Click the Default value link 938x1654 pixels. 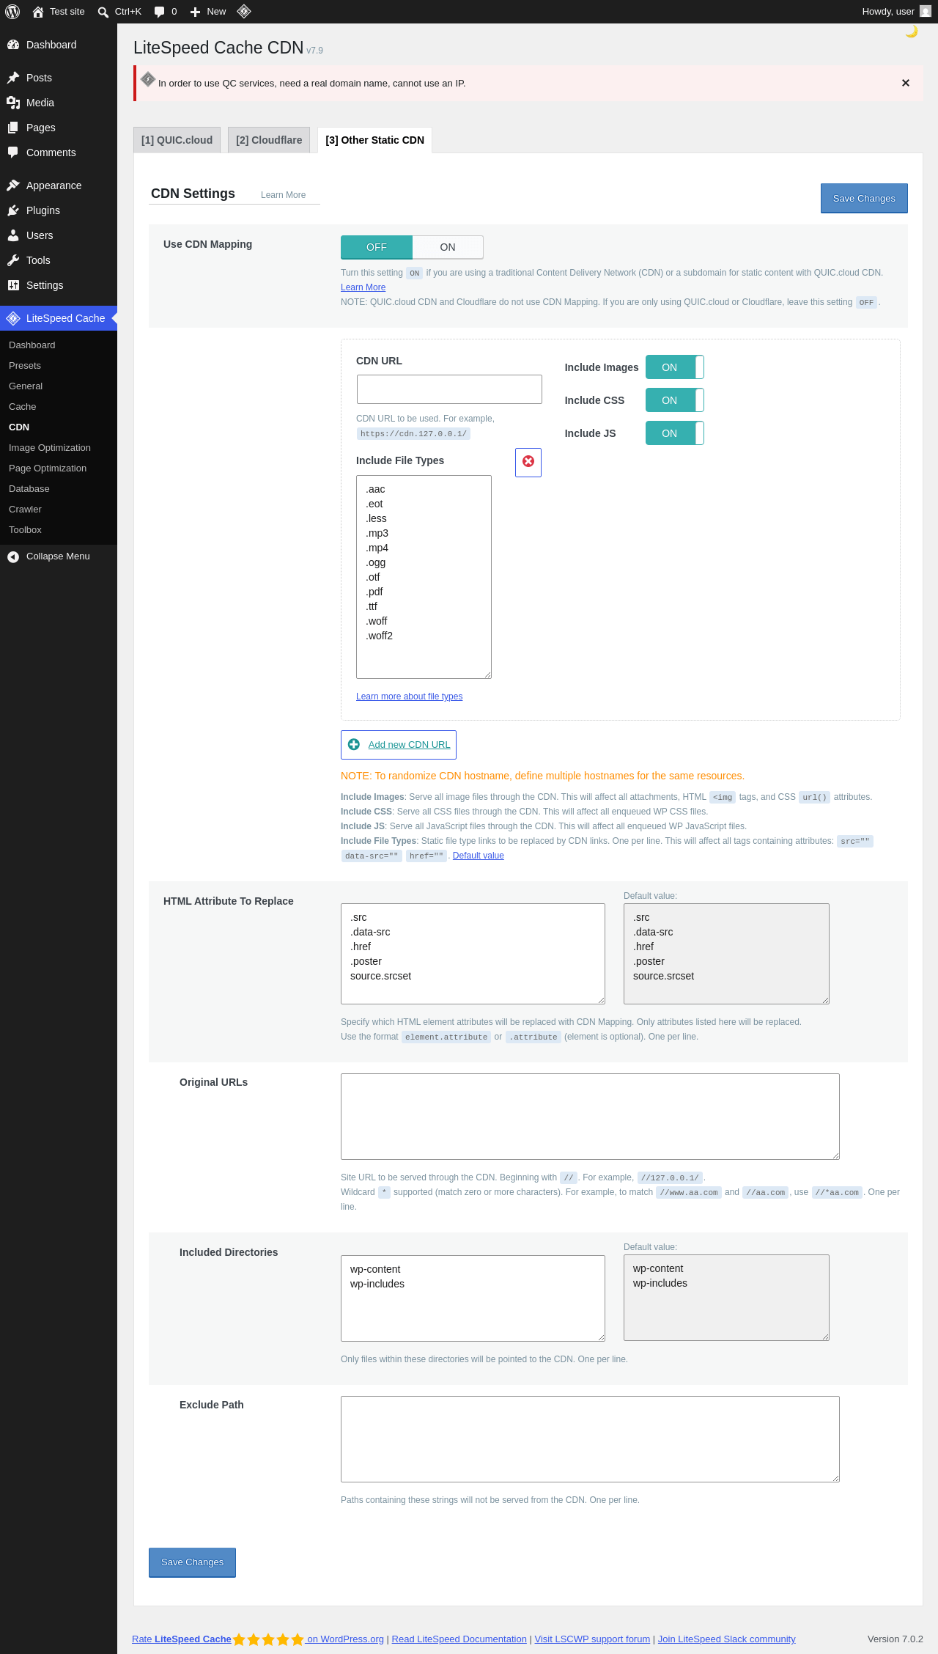(478, 856)
